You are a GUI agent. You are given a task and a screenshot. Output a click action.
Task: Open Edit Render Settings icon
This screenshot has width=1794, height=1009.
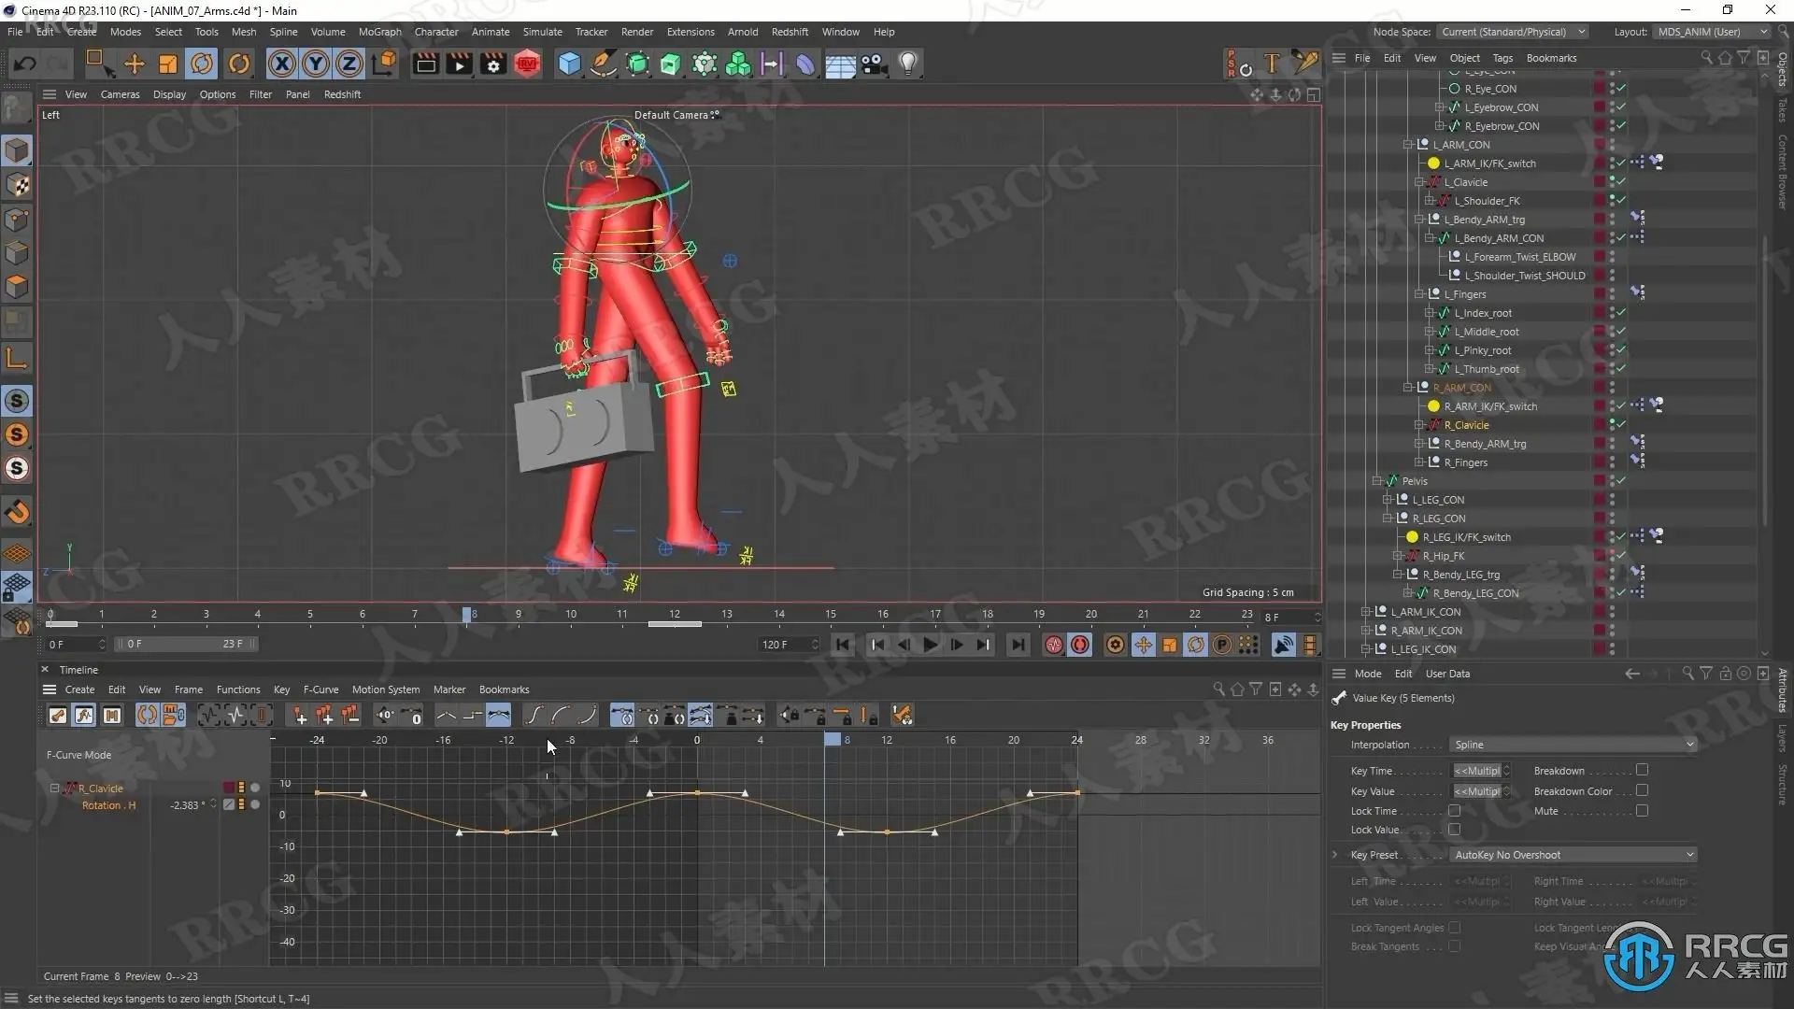[493, 64]
